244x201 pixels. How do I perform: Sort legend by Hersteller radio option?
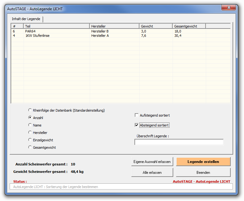[x=30, y=132]
